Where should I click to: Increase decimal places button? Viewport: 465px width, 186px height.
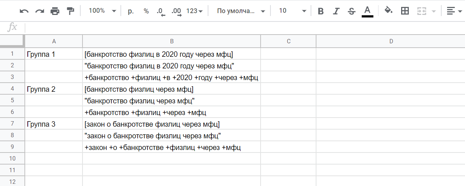click(x=176, y=11)
